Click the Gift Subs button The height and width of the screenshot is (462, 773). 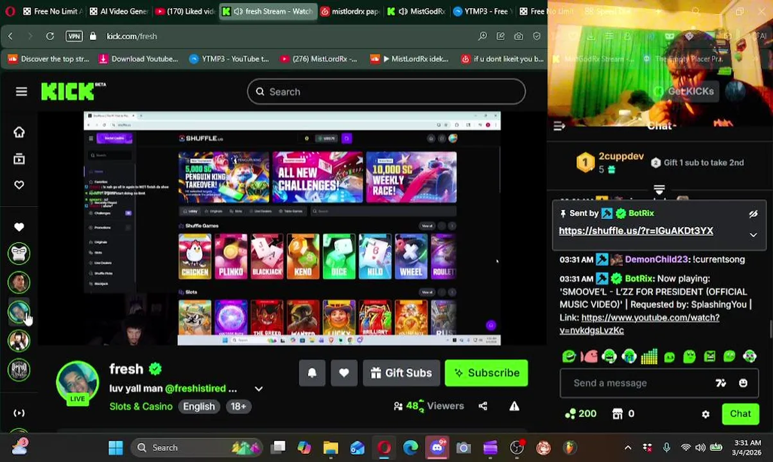click(401, 373)
